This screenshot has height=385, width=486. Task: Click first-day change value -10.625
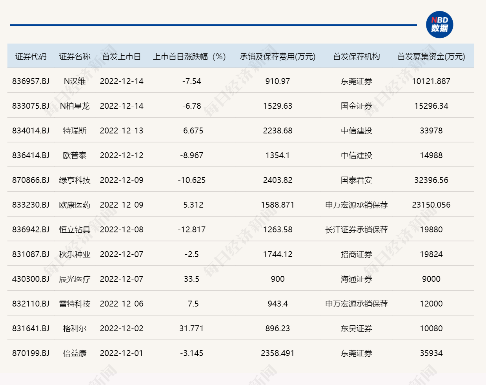191,180
